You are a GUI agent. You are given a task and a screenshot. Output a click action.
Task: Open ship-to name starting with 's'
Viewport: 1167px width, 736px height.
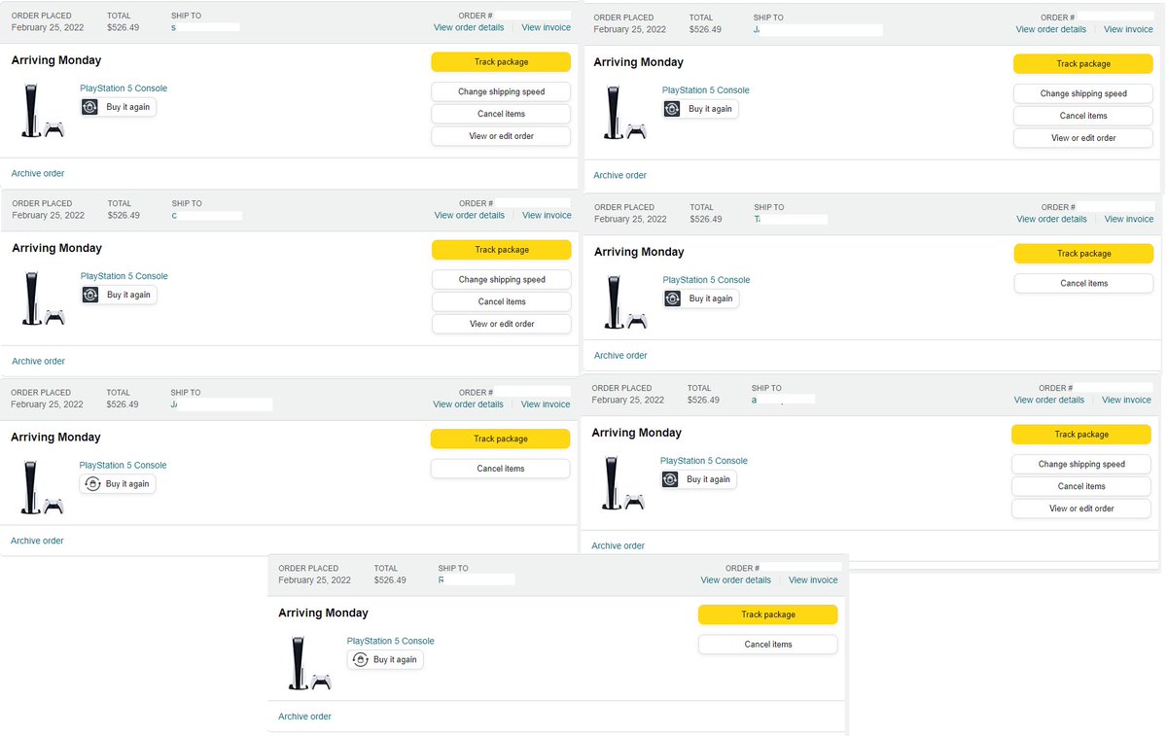[x=174, y=27]
